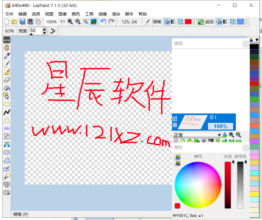Open the 工具 menu
The width and height of the screenshot is (262, 220).
89,14
